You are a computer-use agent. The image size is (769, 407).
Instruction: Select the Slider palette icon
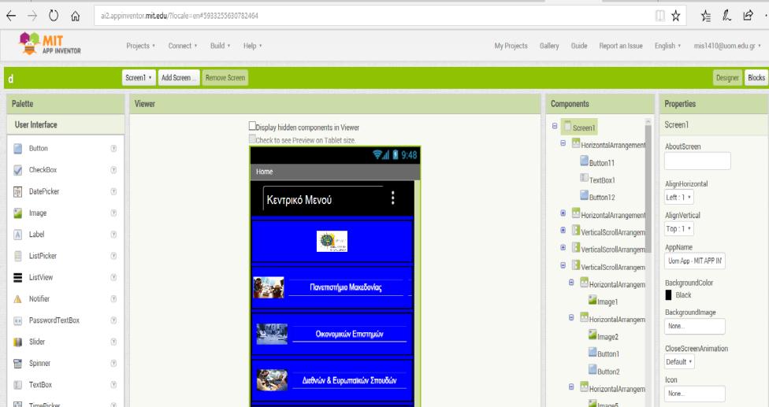tap(17, 342)
